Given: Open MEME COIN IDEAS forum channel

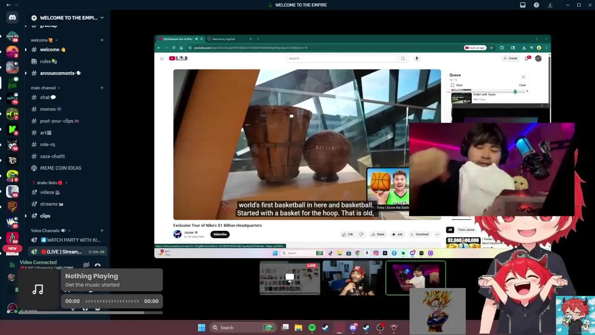Looking at the screenshot, I should point(67,168).
